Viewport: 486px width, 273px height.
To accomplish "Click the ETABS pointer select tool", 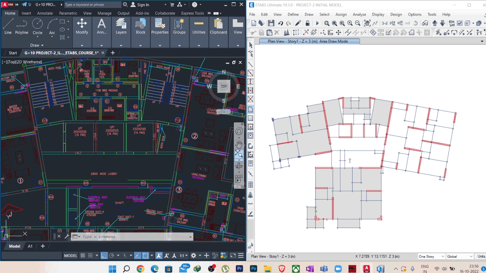I will pyautogui.click(x=251, y=45).
